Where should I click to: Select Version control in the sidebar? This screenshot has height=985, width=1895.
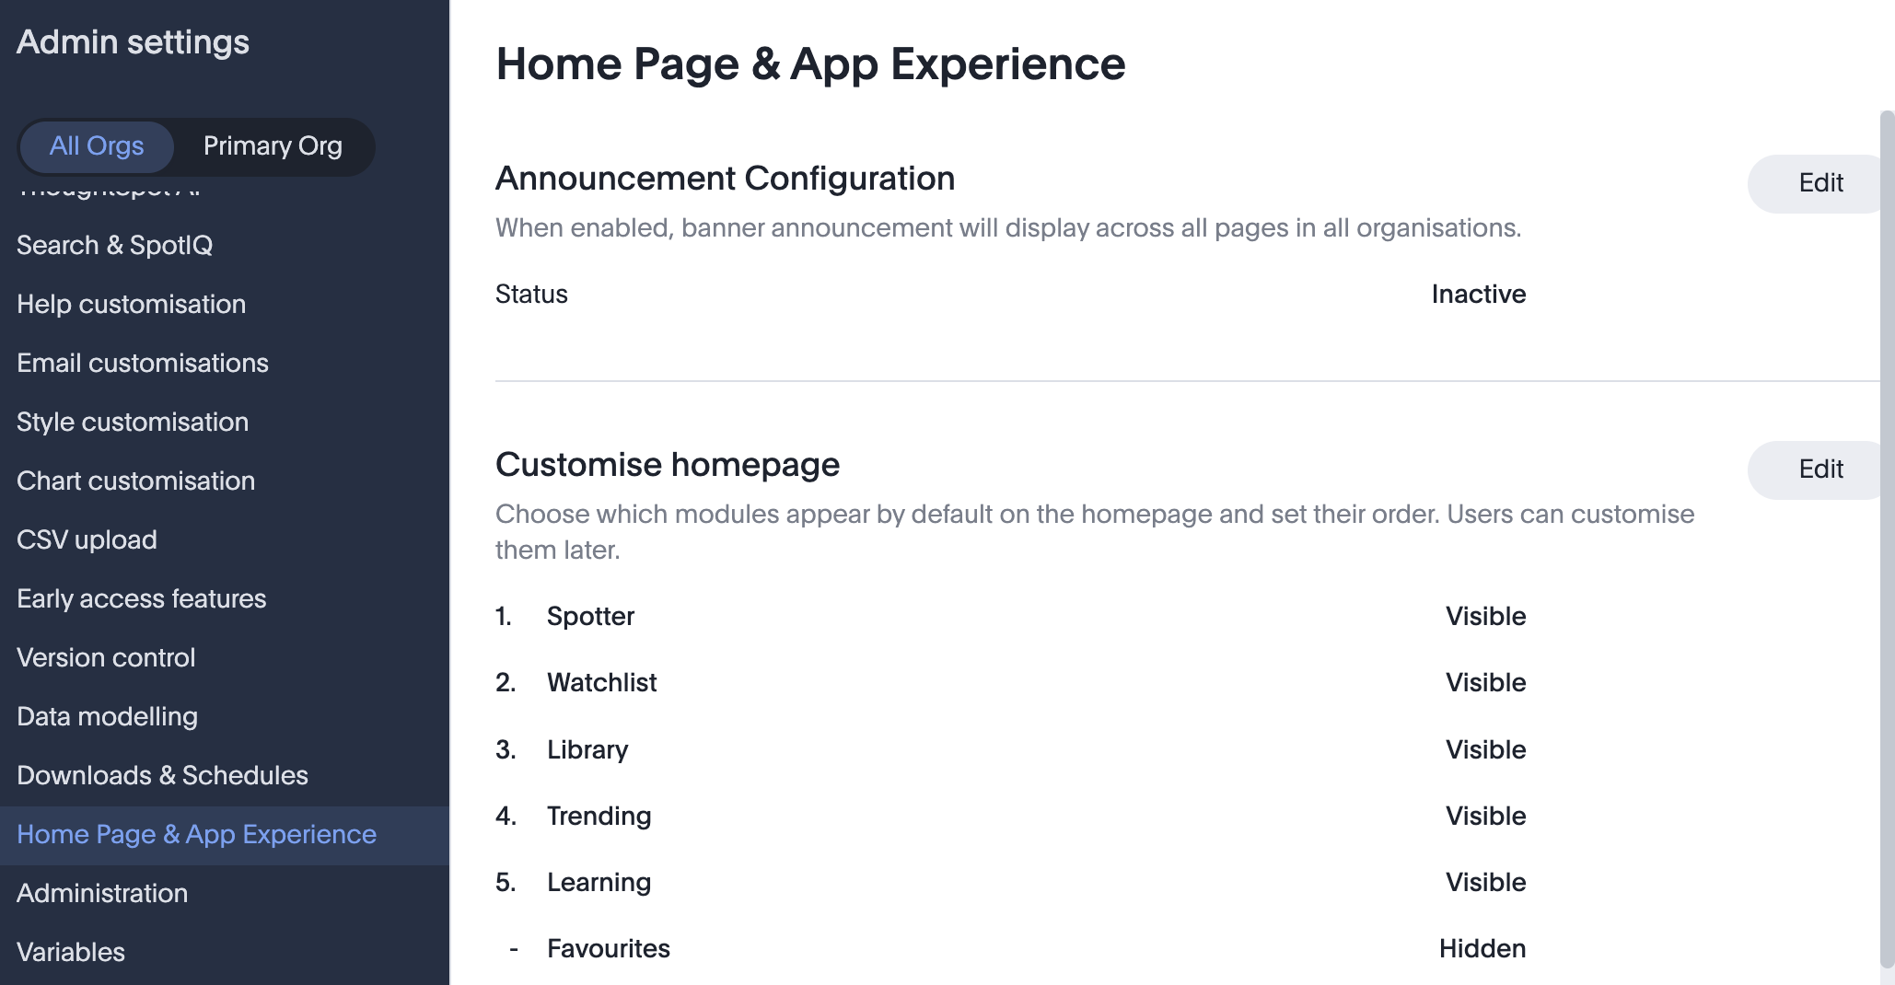(x=105, y=657)
